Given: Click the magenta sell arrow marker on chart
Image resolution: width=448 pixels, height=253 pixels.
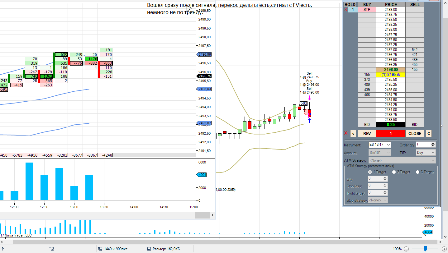Looking at the screenshot, I should (x=309, y=98).
